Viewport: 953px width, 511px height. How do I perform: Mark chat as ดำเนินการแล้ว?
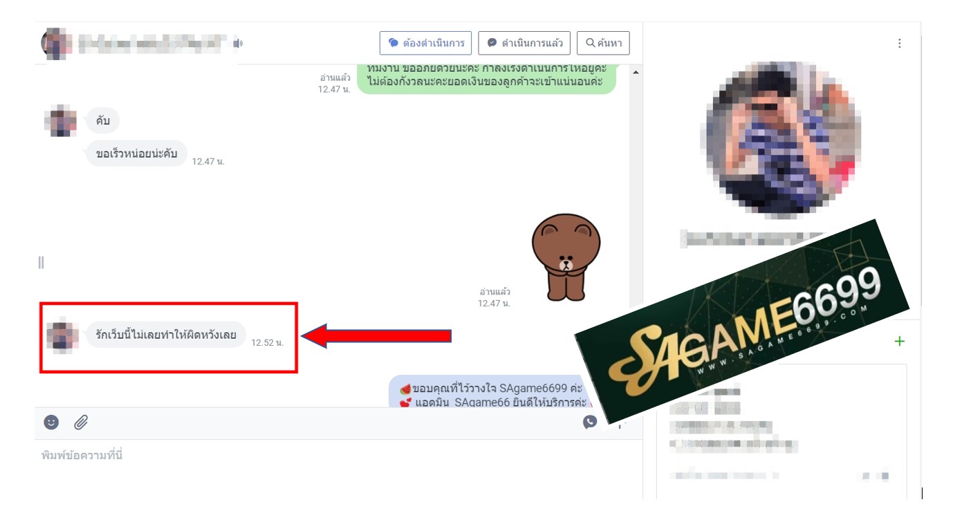point(524,43)
